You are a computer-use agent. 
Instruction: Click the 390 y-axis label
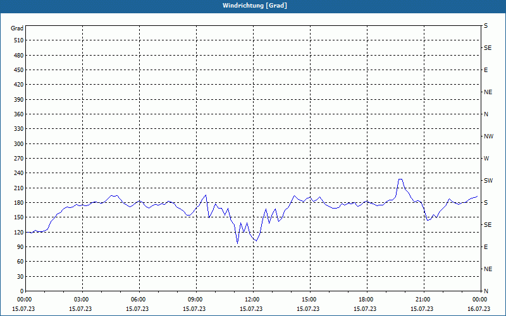19,100
